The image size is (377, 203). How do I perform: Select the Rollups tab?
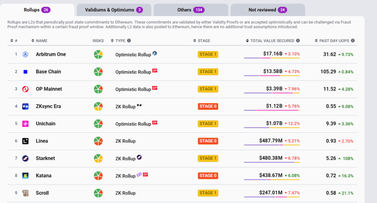click(x=37, y=10)
